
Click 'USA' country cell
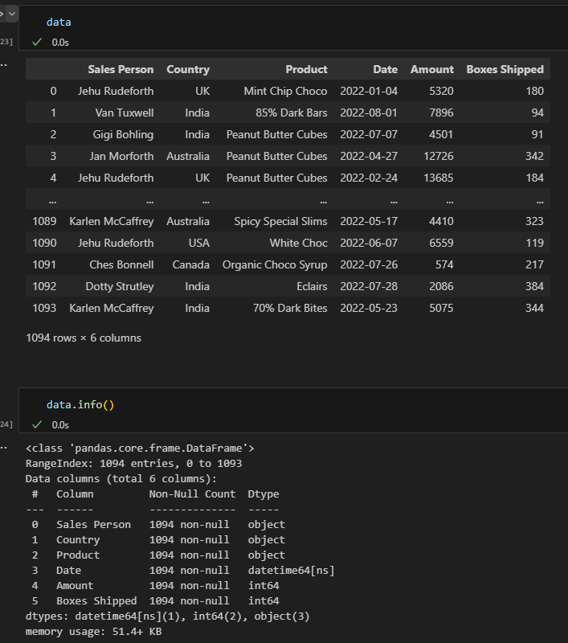pos(198,244)
